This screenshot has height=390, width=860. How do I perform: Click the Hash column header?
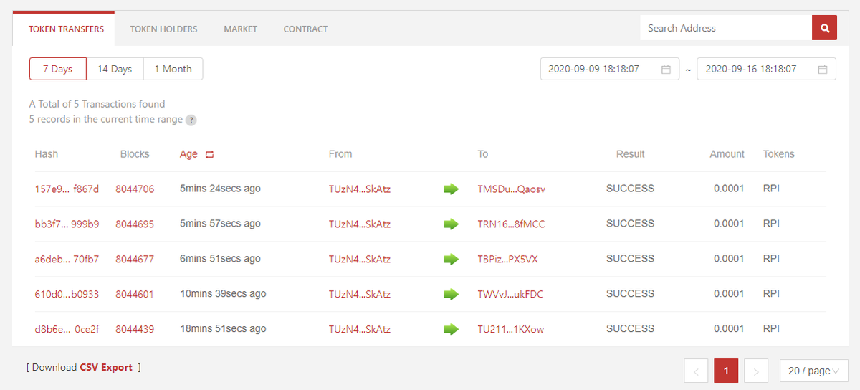[47, 154]
